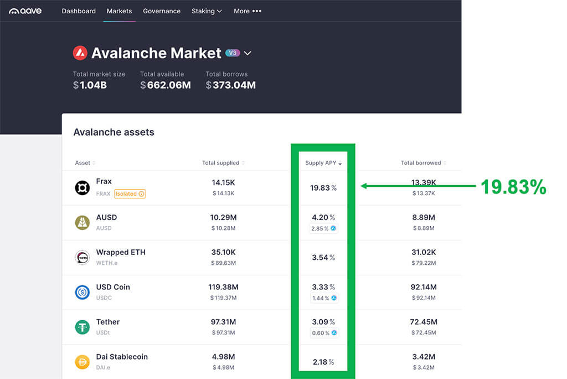The image size is (567, 379).
Task: Click the AUSD token icon
Action: (83, 223)
